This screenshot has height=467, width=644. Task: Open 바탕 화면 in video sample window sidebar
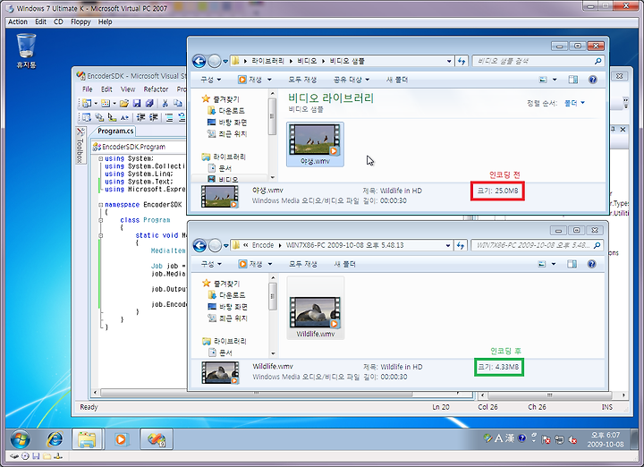(227, 123)
